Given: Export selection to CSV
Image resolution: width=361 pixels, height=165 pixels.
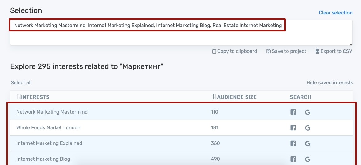Looking at the screenshot, I should pos(334,51).
